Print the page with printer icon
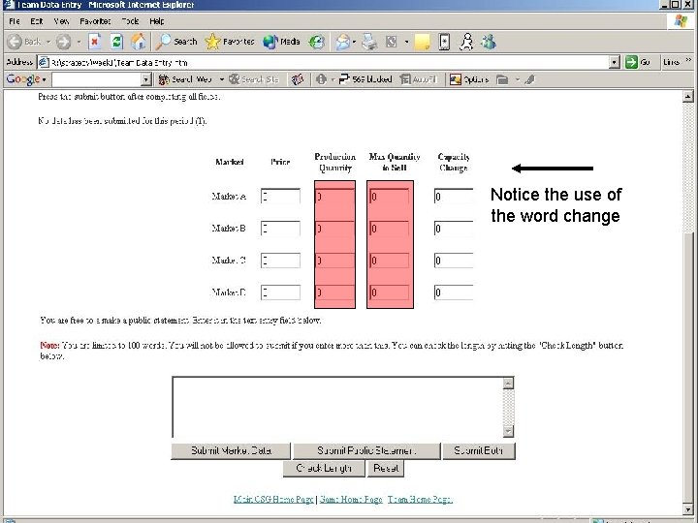Image resolution: width=698 pixels, height=523 pixels. 369,42
